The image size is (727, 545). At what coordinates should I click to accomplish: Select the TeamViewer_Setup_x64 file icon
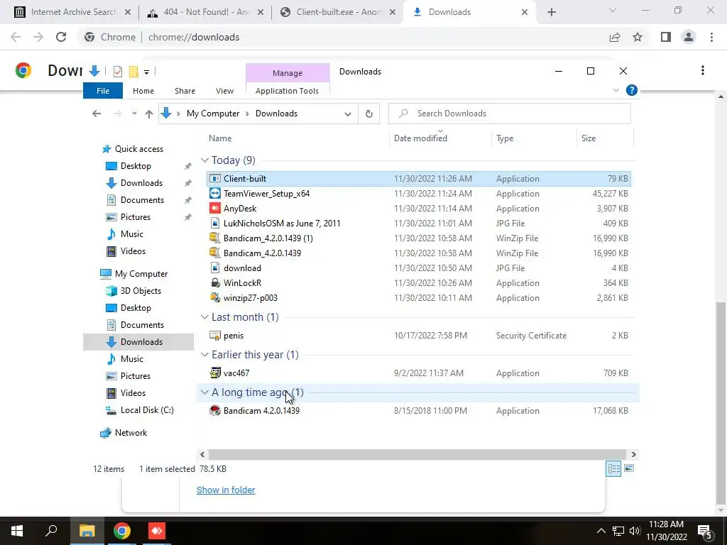coord(214,193)
